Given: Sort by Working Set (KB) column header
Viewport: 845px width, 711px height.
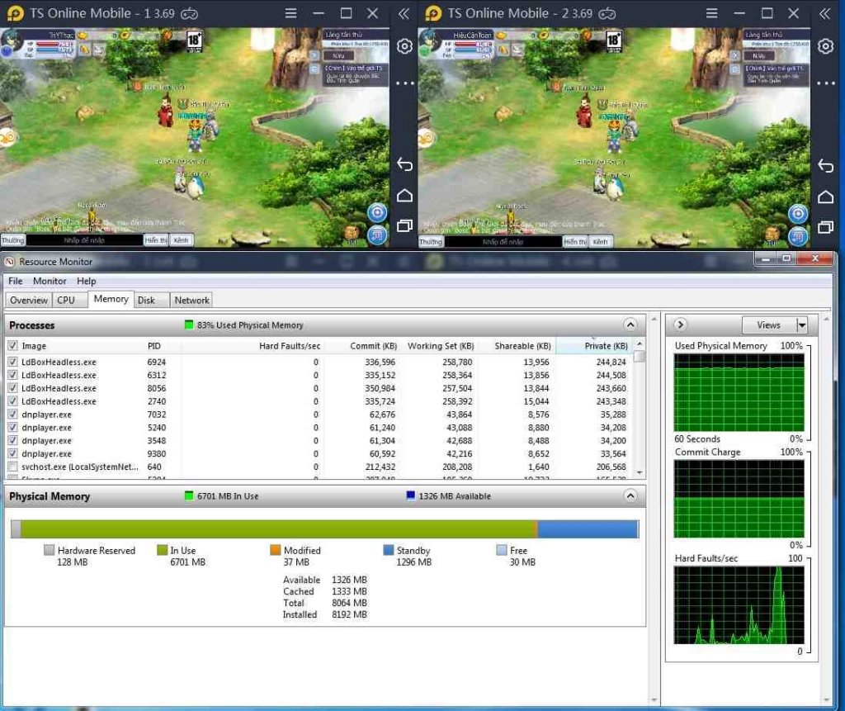Looking at the screenshot, I should (439, 346).
